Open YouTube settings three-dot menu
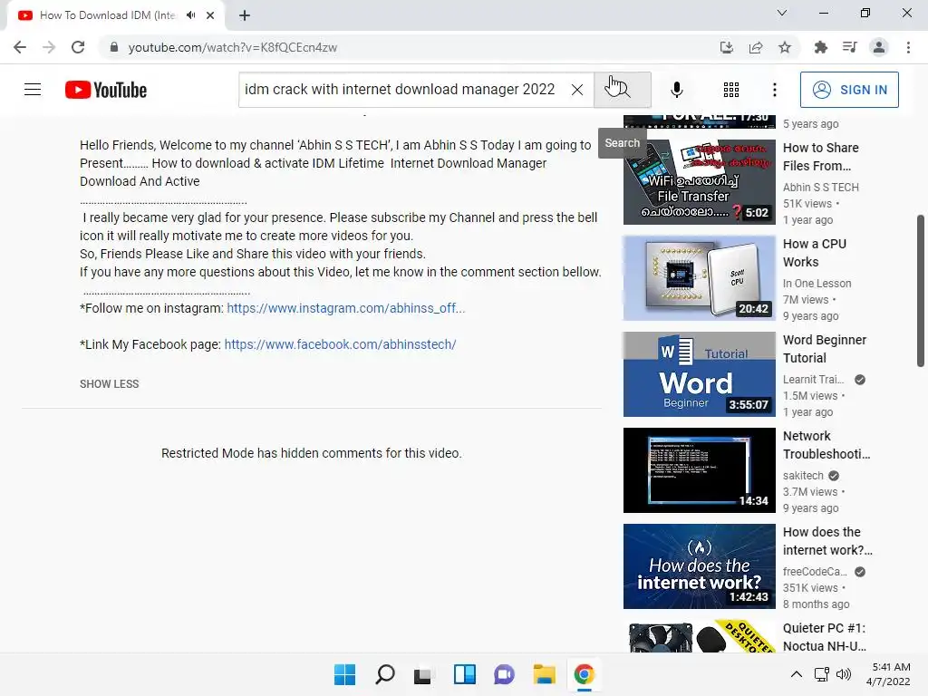The height and width of the screenshot is (696, 928). (x=775, y=90)
